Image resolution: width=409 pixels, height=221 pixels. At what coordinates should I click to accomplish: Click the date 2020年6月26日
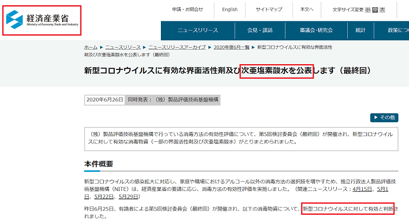coord(105,100)
